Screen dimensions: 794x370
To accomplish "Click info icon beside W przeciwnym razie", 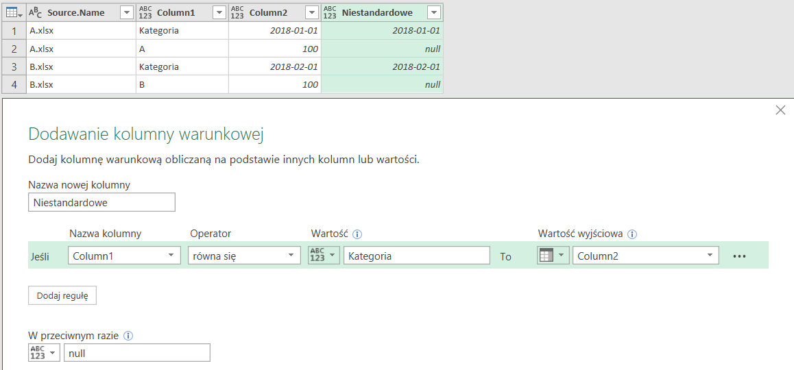I will tap(128, 336).
